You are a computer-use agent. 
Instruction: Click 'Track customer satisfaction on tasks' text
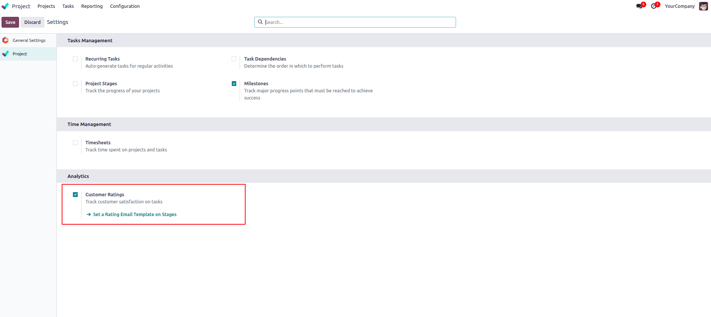click(124, 202)
